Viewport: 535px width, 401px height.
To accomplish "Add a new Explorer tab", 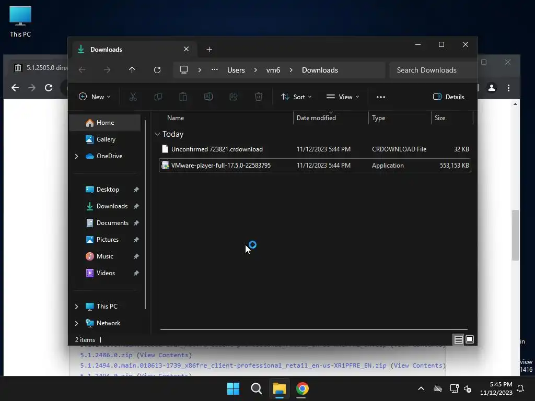I will coord(209,50).
